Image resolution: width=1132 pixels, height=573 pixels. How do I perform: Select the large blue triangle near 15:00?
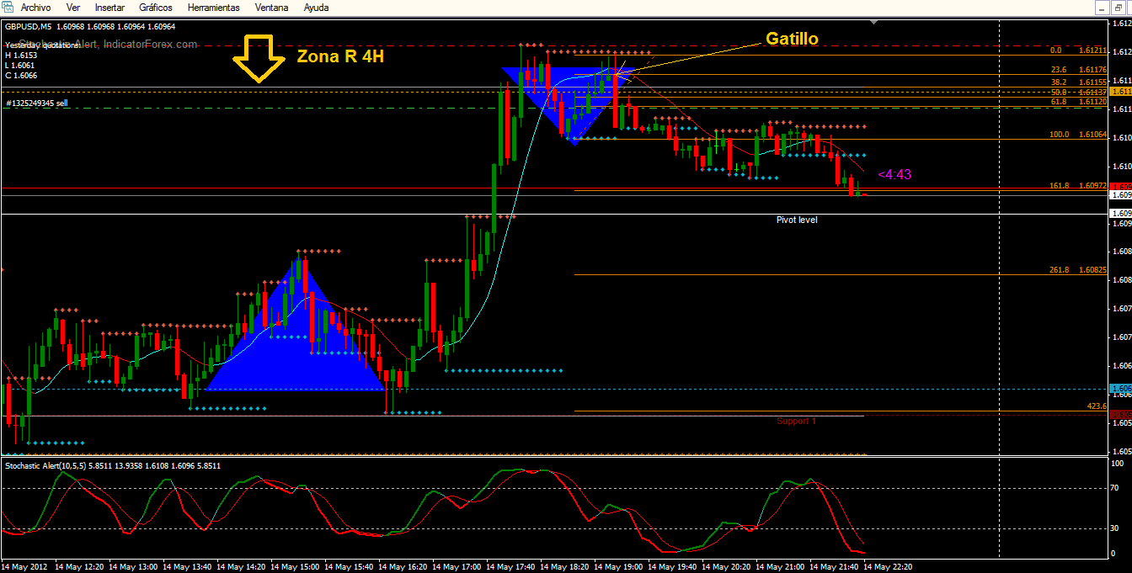tap(295, 330)
